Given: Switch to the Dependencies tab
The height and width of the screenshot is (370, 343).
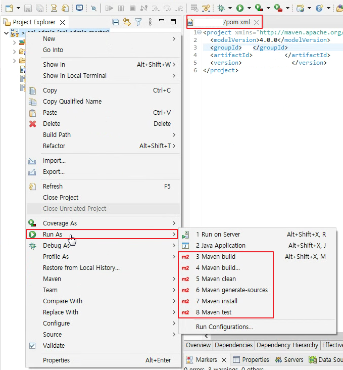Looking at the screenshot, I should pos(233,345).
